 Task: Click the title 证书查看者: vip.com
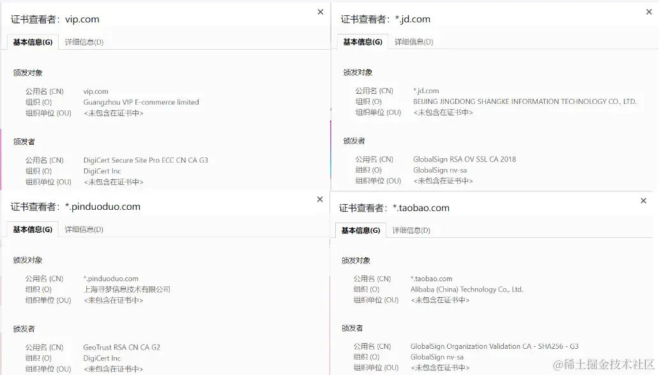pyautogui.click(x=55, y=19)
